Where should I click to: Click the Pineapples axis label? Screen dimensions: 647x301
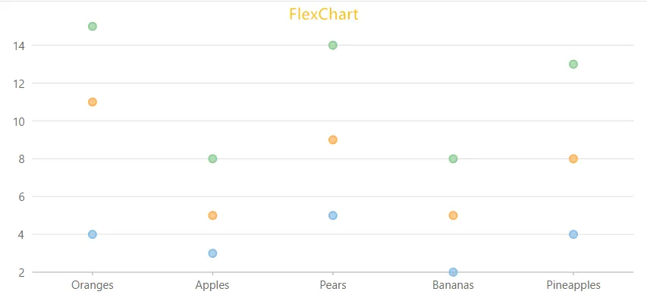573,285
